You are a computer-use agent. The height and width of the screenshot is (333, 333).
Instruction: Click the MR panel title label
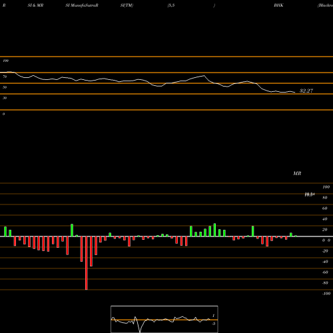pyautogui.click(x=297, y=173)
